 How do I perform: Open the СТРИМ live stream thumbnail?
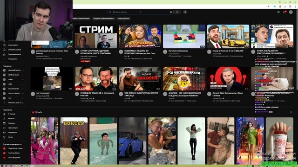96,36
